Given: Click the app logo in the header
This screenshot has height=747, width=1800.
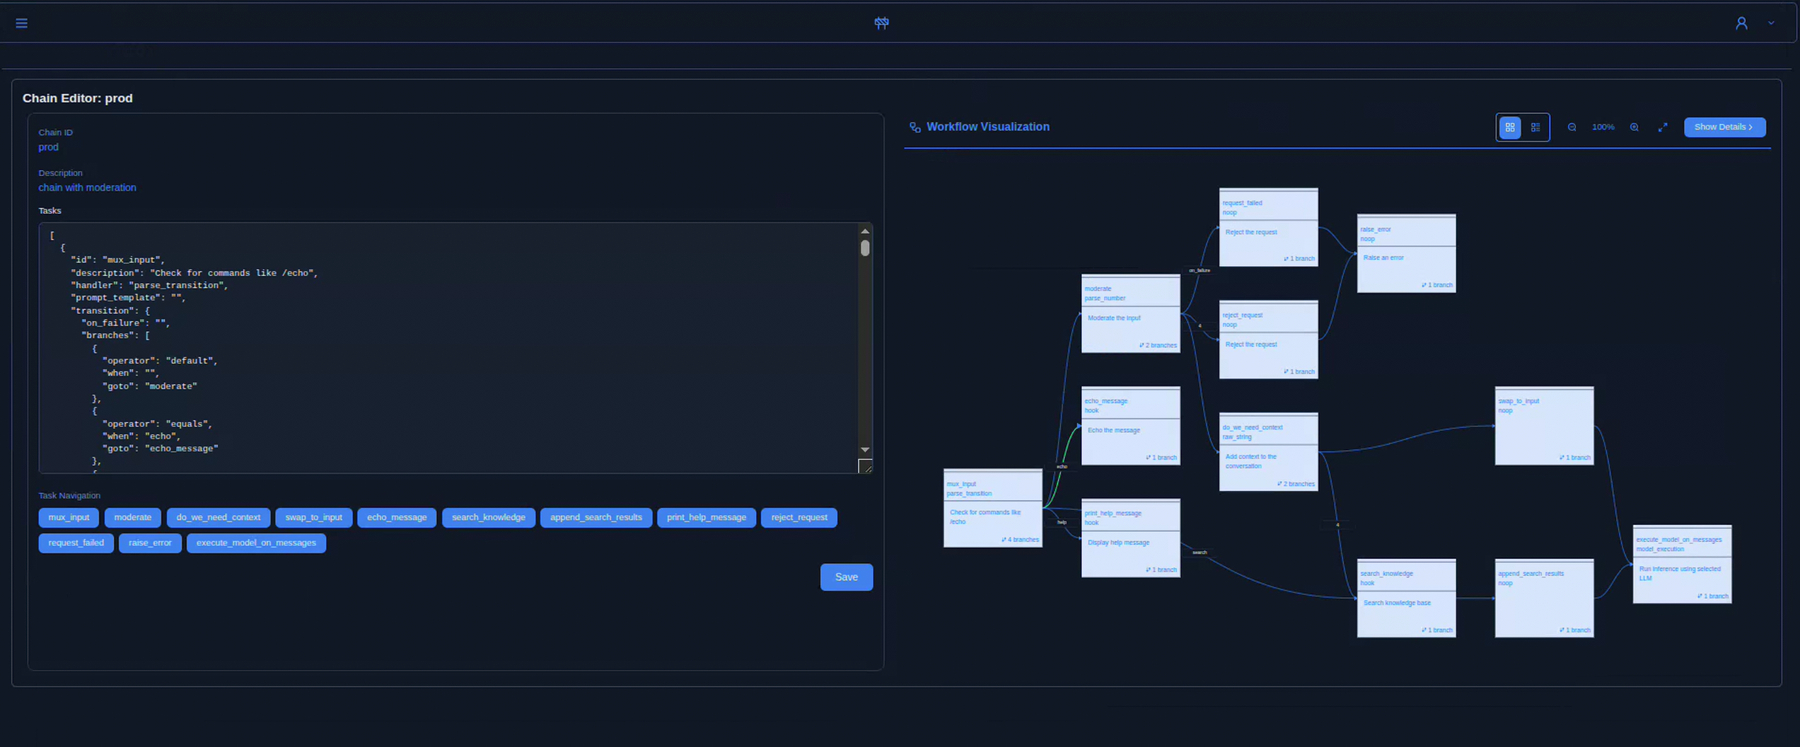Looking at the screenshot, I should [x=881, y=23].
